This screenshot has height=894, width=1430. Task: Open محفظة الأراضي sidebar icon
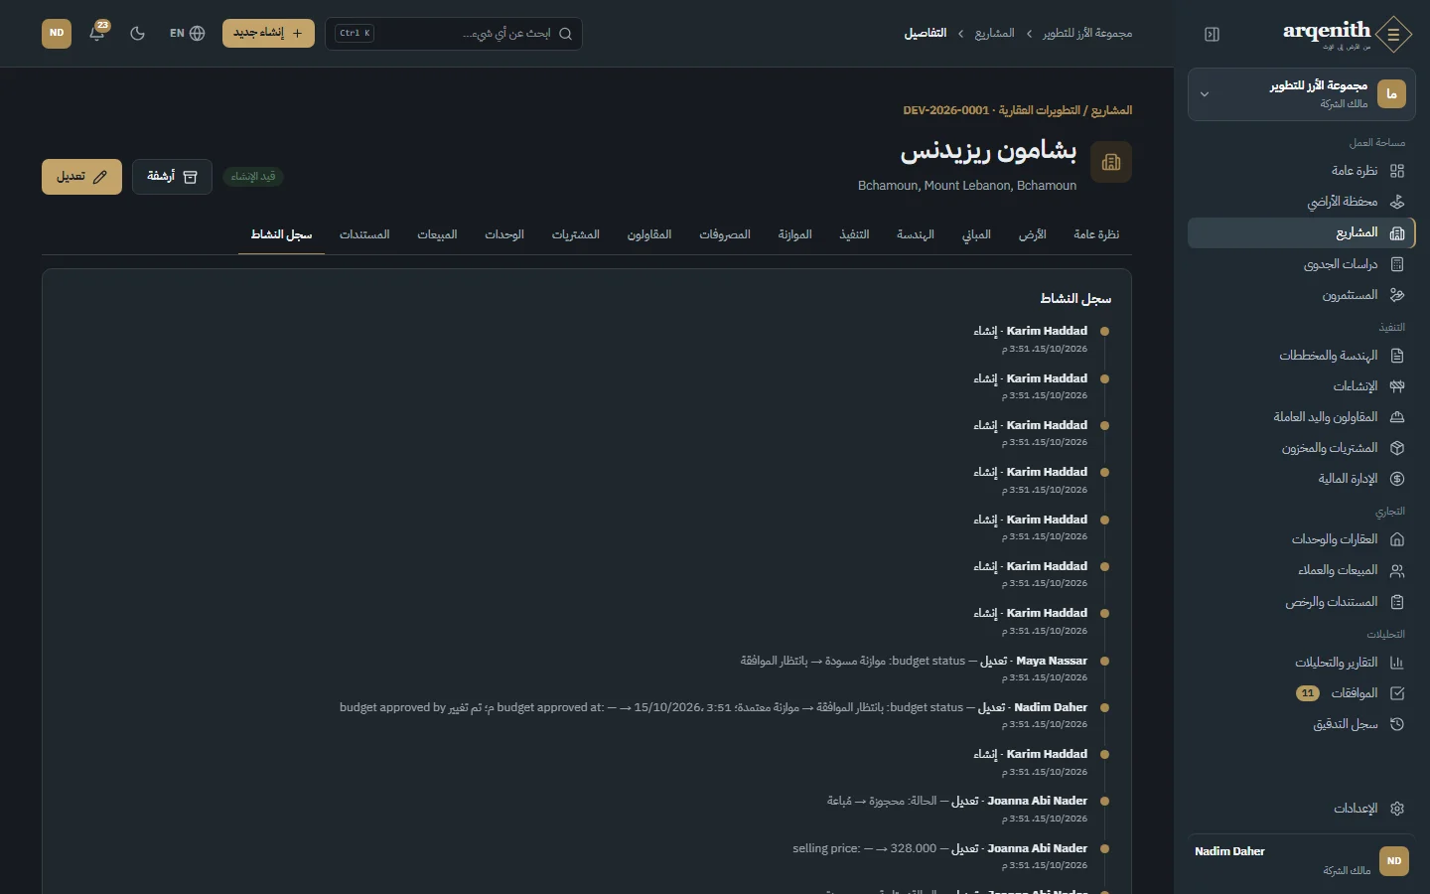[x=1397, y=202]
